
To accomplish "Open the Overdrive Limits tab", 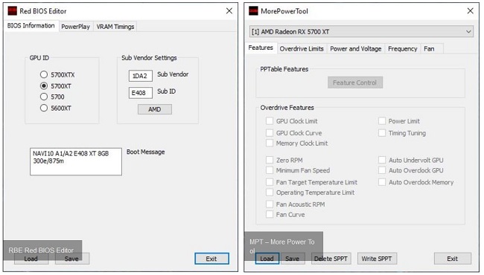I will 302,48.
